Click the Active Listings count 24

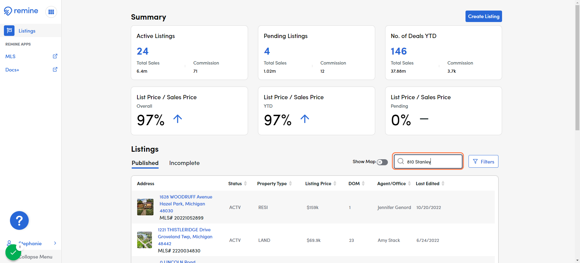pos(143,51)
